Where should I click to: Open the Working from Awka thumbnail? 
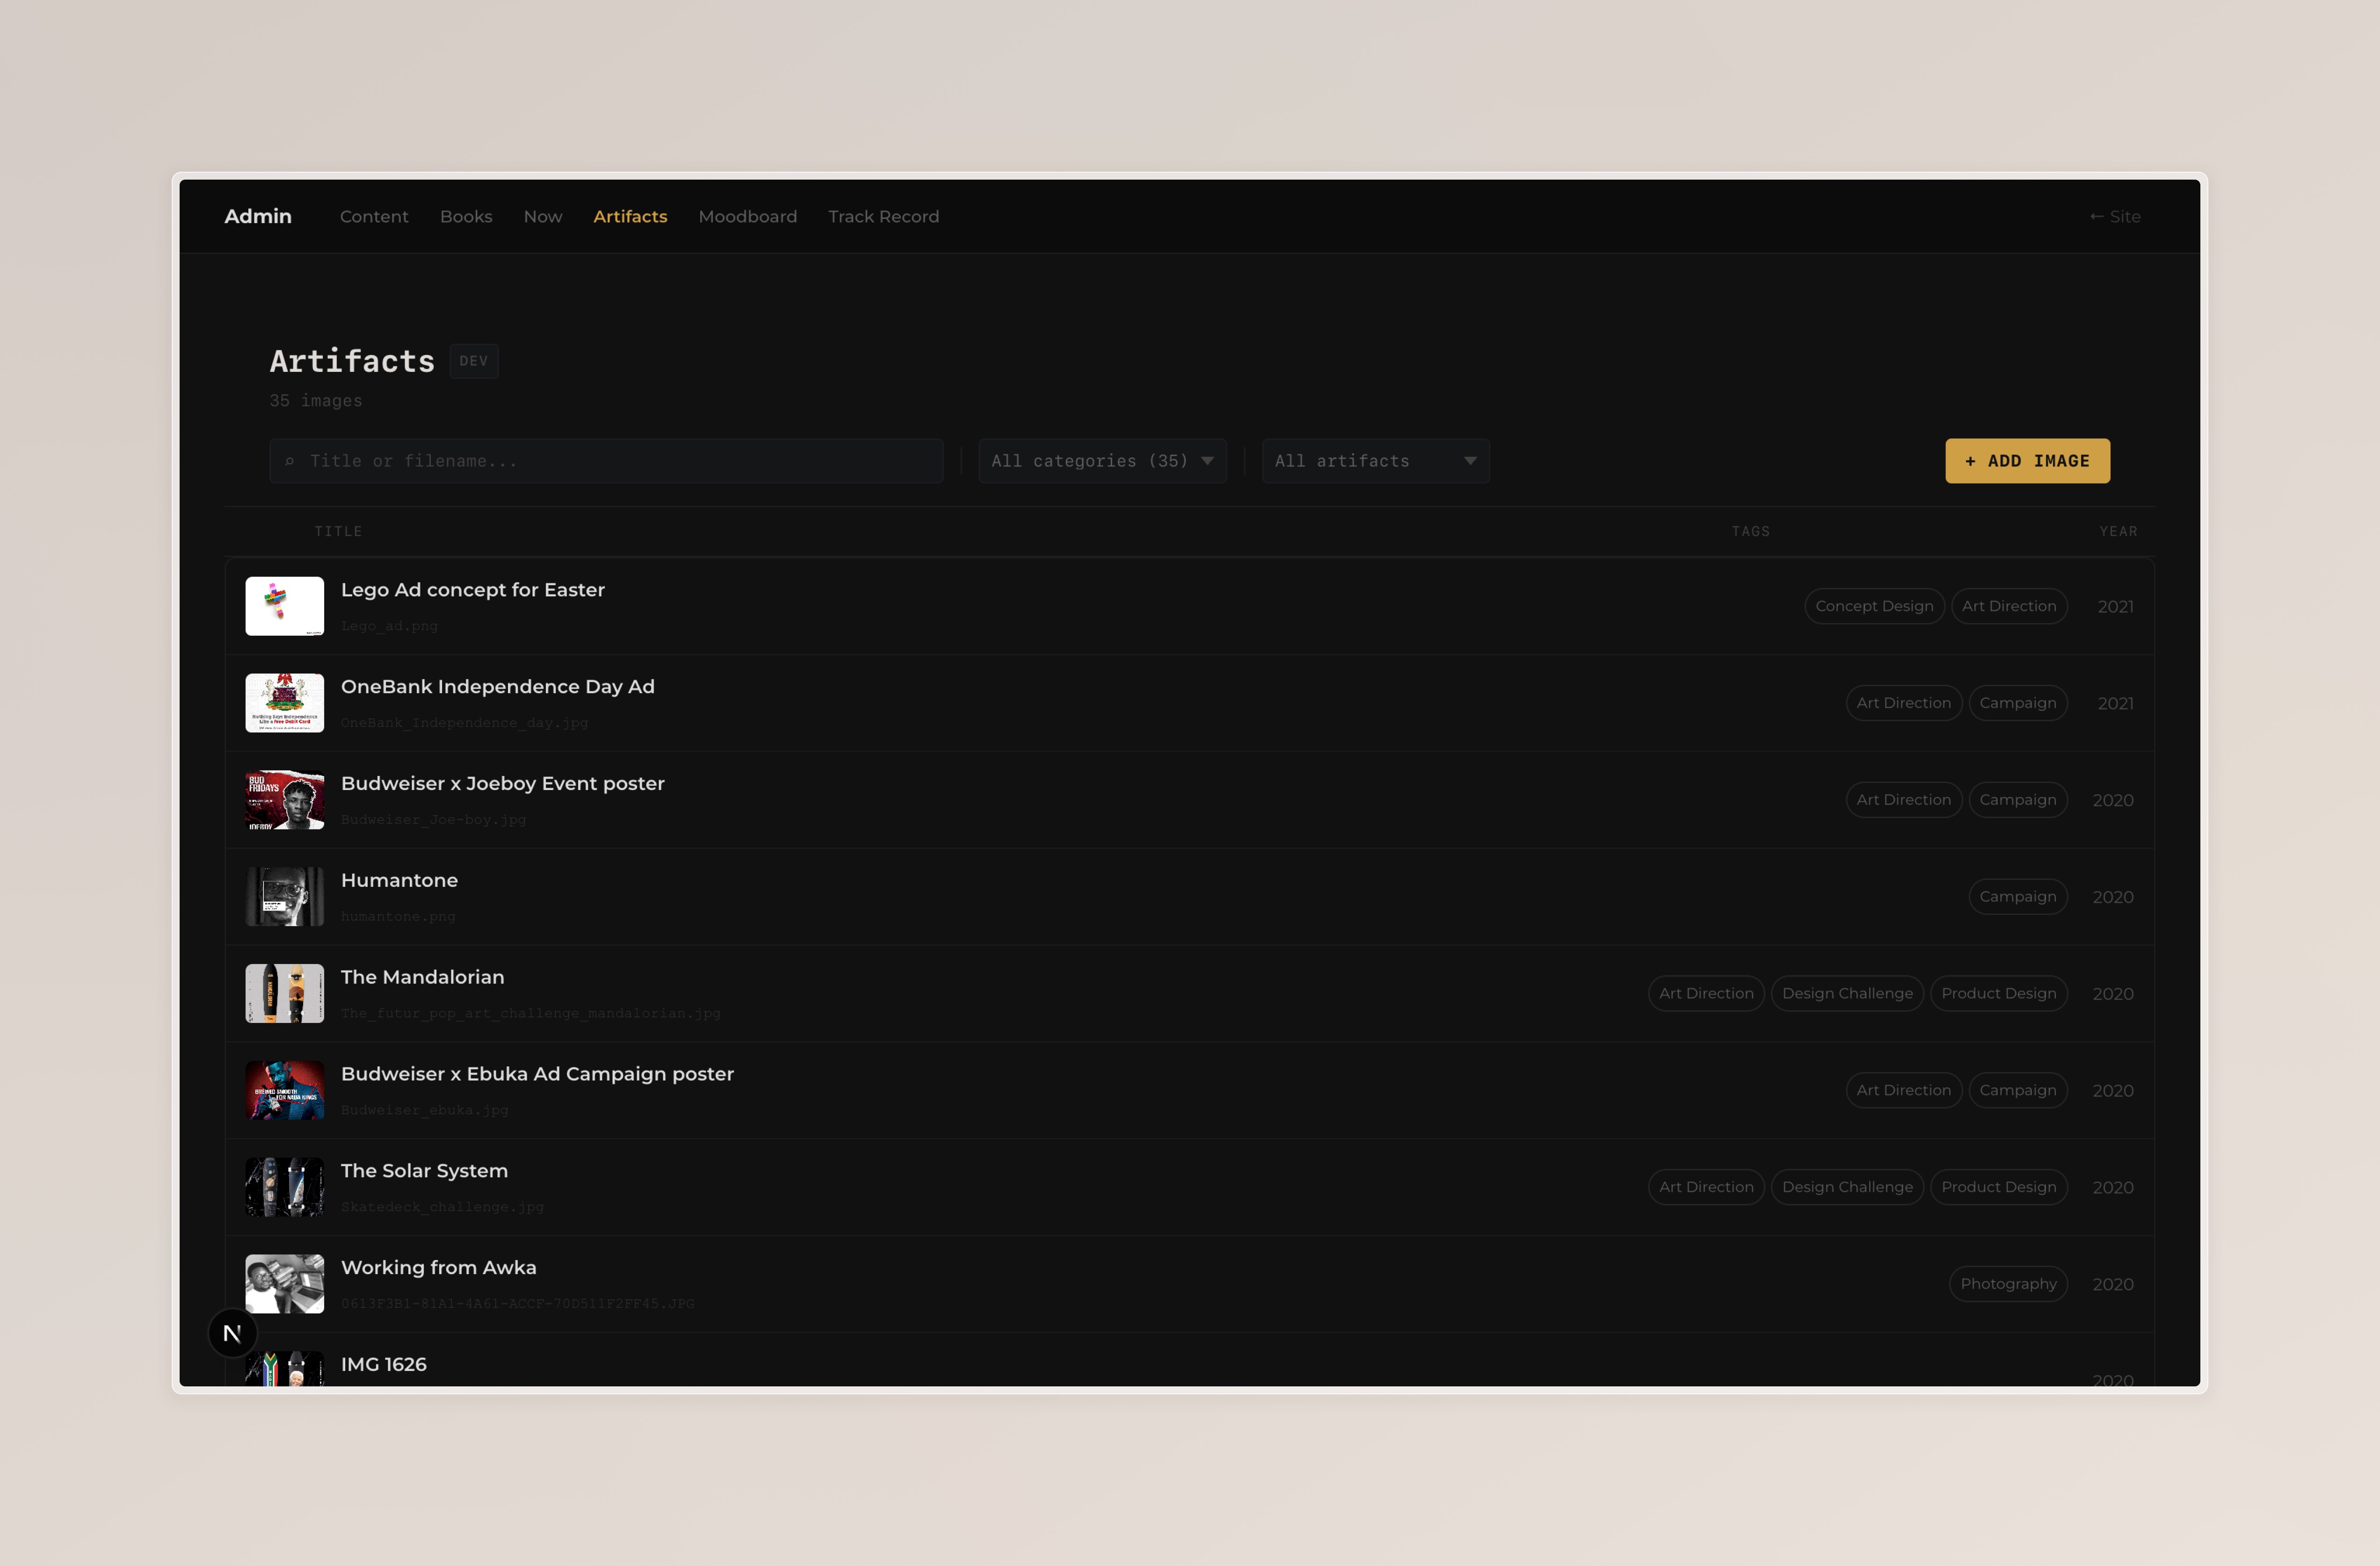[x=284, y=1284]
